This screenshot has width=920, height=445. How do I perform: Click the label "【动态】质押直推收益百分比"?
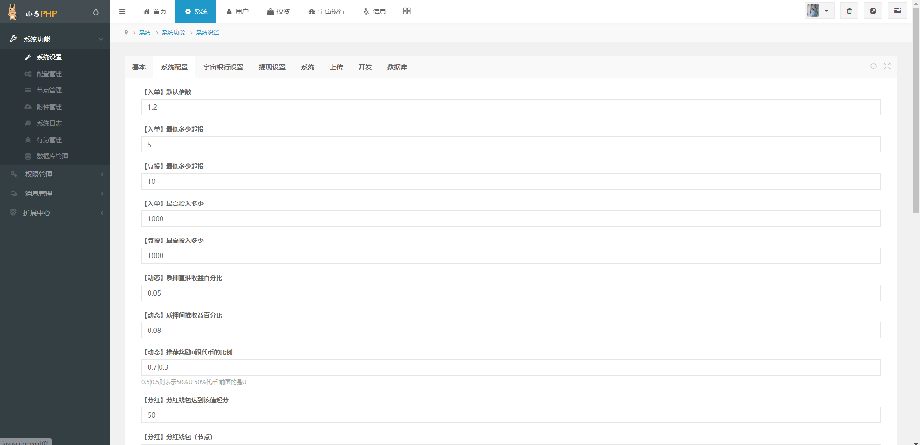183,278
